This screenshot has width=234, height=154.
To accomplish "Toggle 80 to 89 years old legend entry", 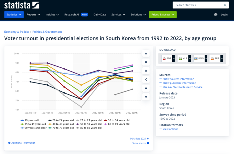I will tap(89, 128).
